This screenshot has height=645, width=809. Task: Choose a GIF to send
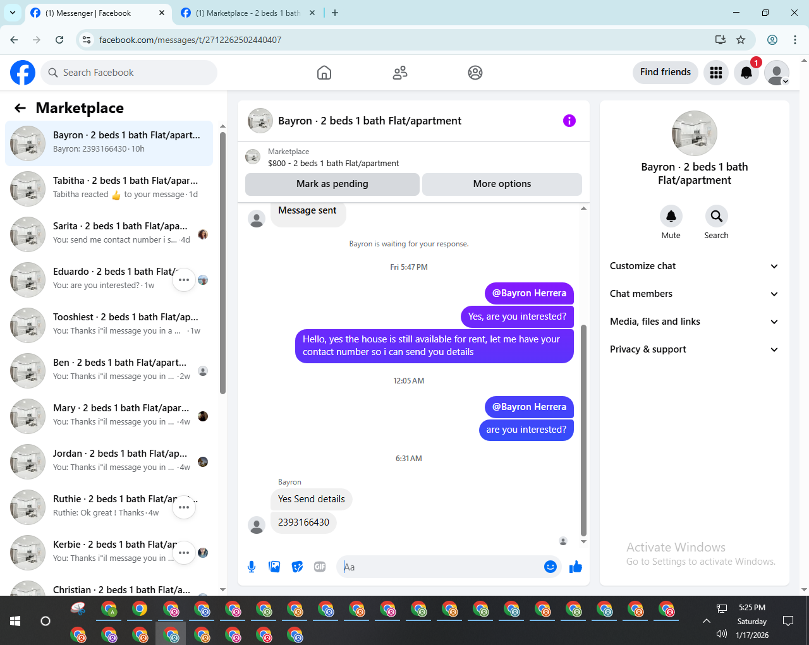pyautogui.click(x=320, y=567)
